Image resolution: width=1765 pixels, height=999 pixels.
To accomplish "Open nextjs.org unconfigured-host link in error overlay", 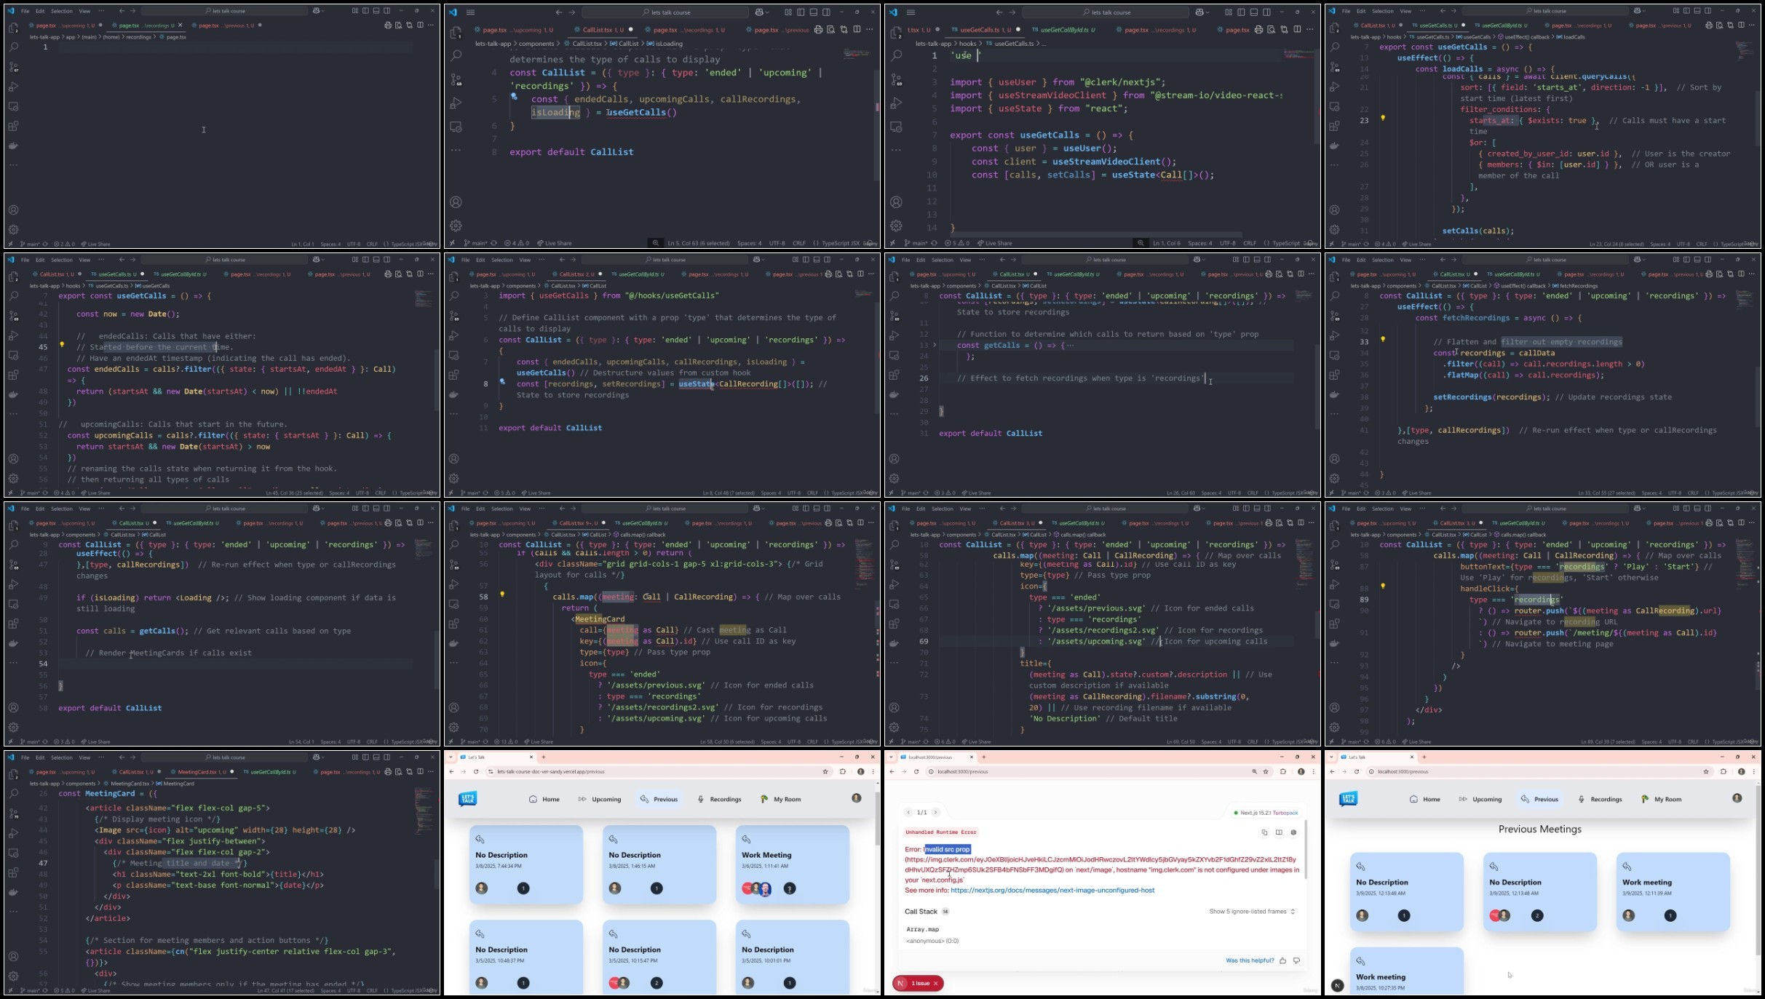I will [1052, 891].
